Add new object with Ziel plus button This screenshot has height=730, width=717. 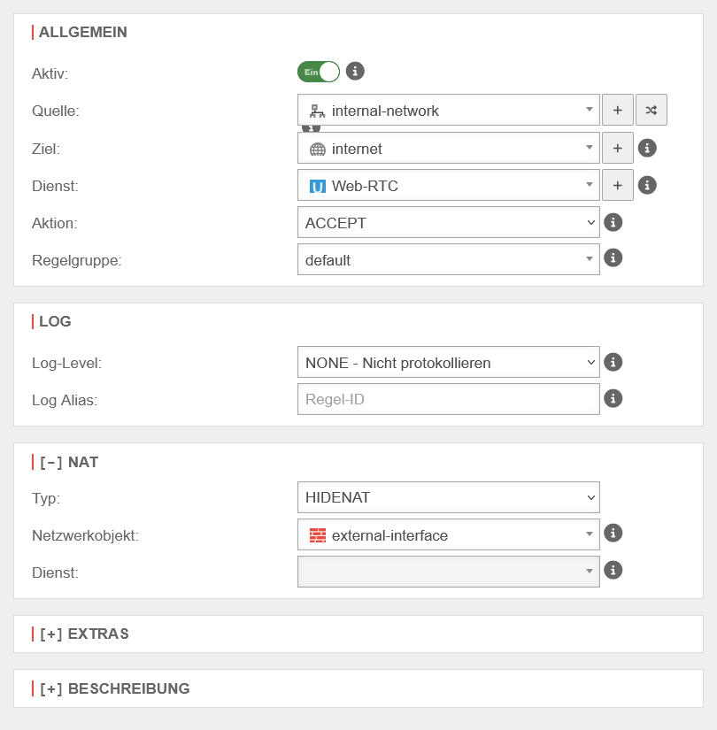[x=618, y=148]
